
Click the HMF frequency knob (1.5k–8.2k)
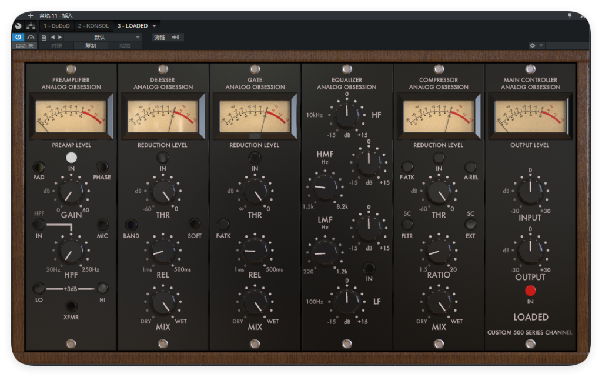click(x=325, y=188)
